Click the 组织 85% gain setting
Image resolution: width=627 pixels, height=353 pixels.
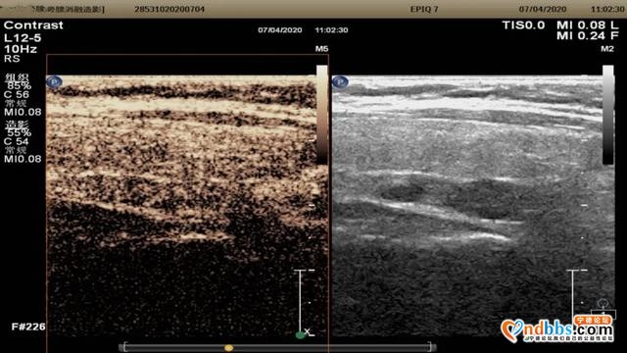pos(19,81)
